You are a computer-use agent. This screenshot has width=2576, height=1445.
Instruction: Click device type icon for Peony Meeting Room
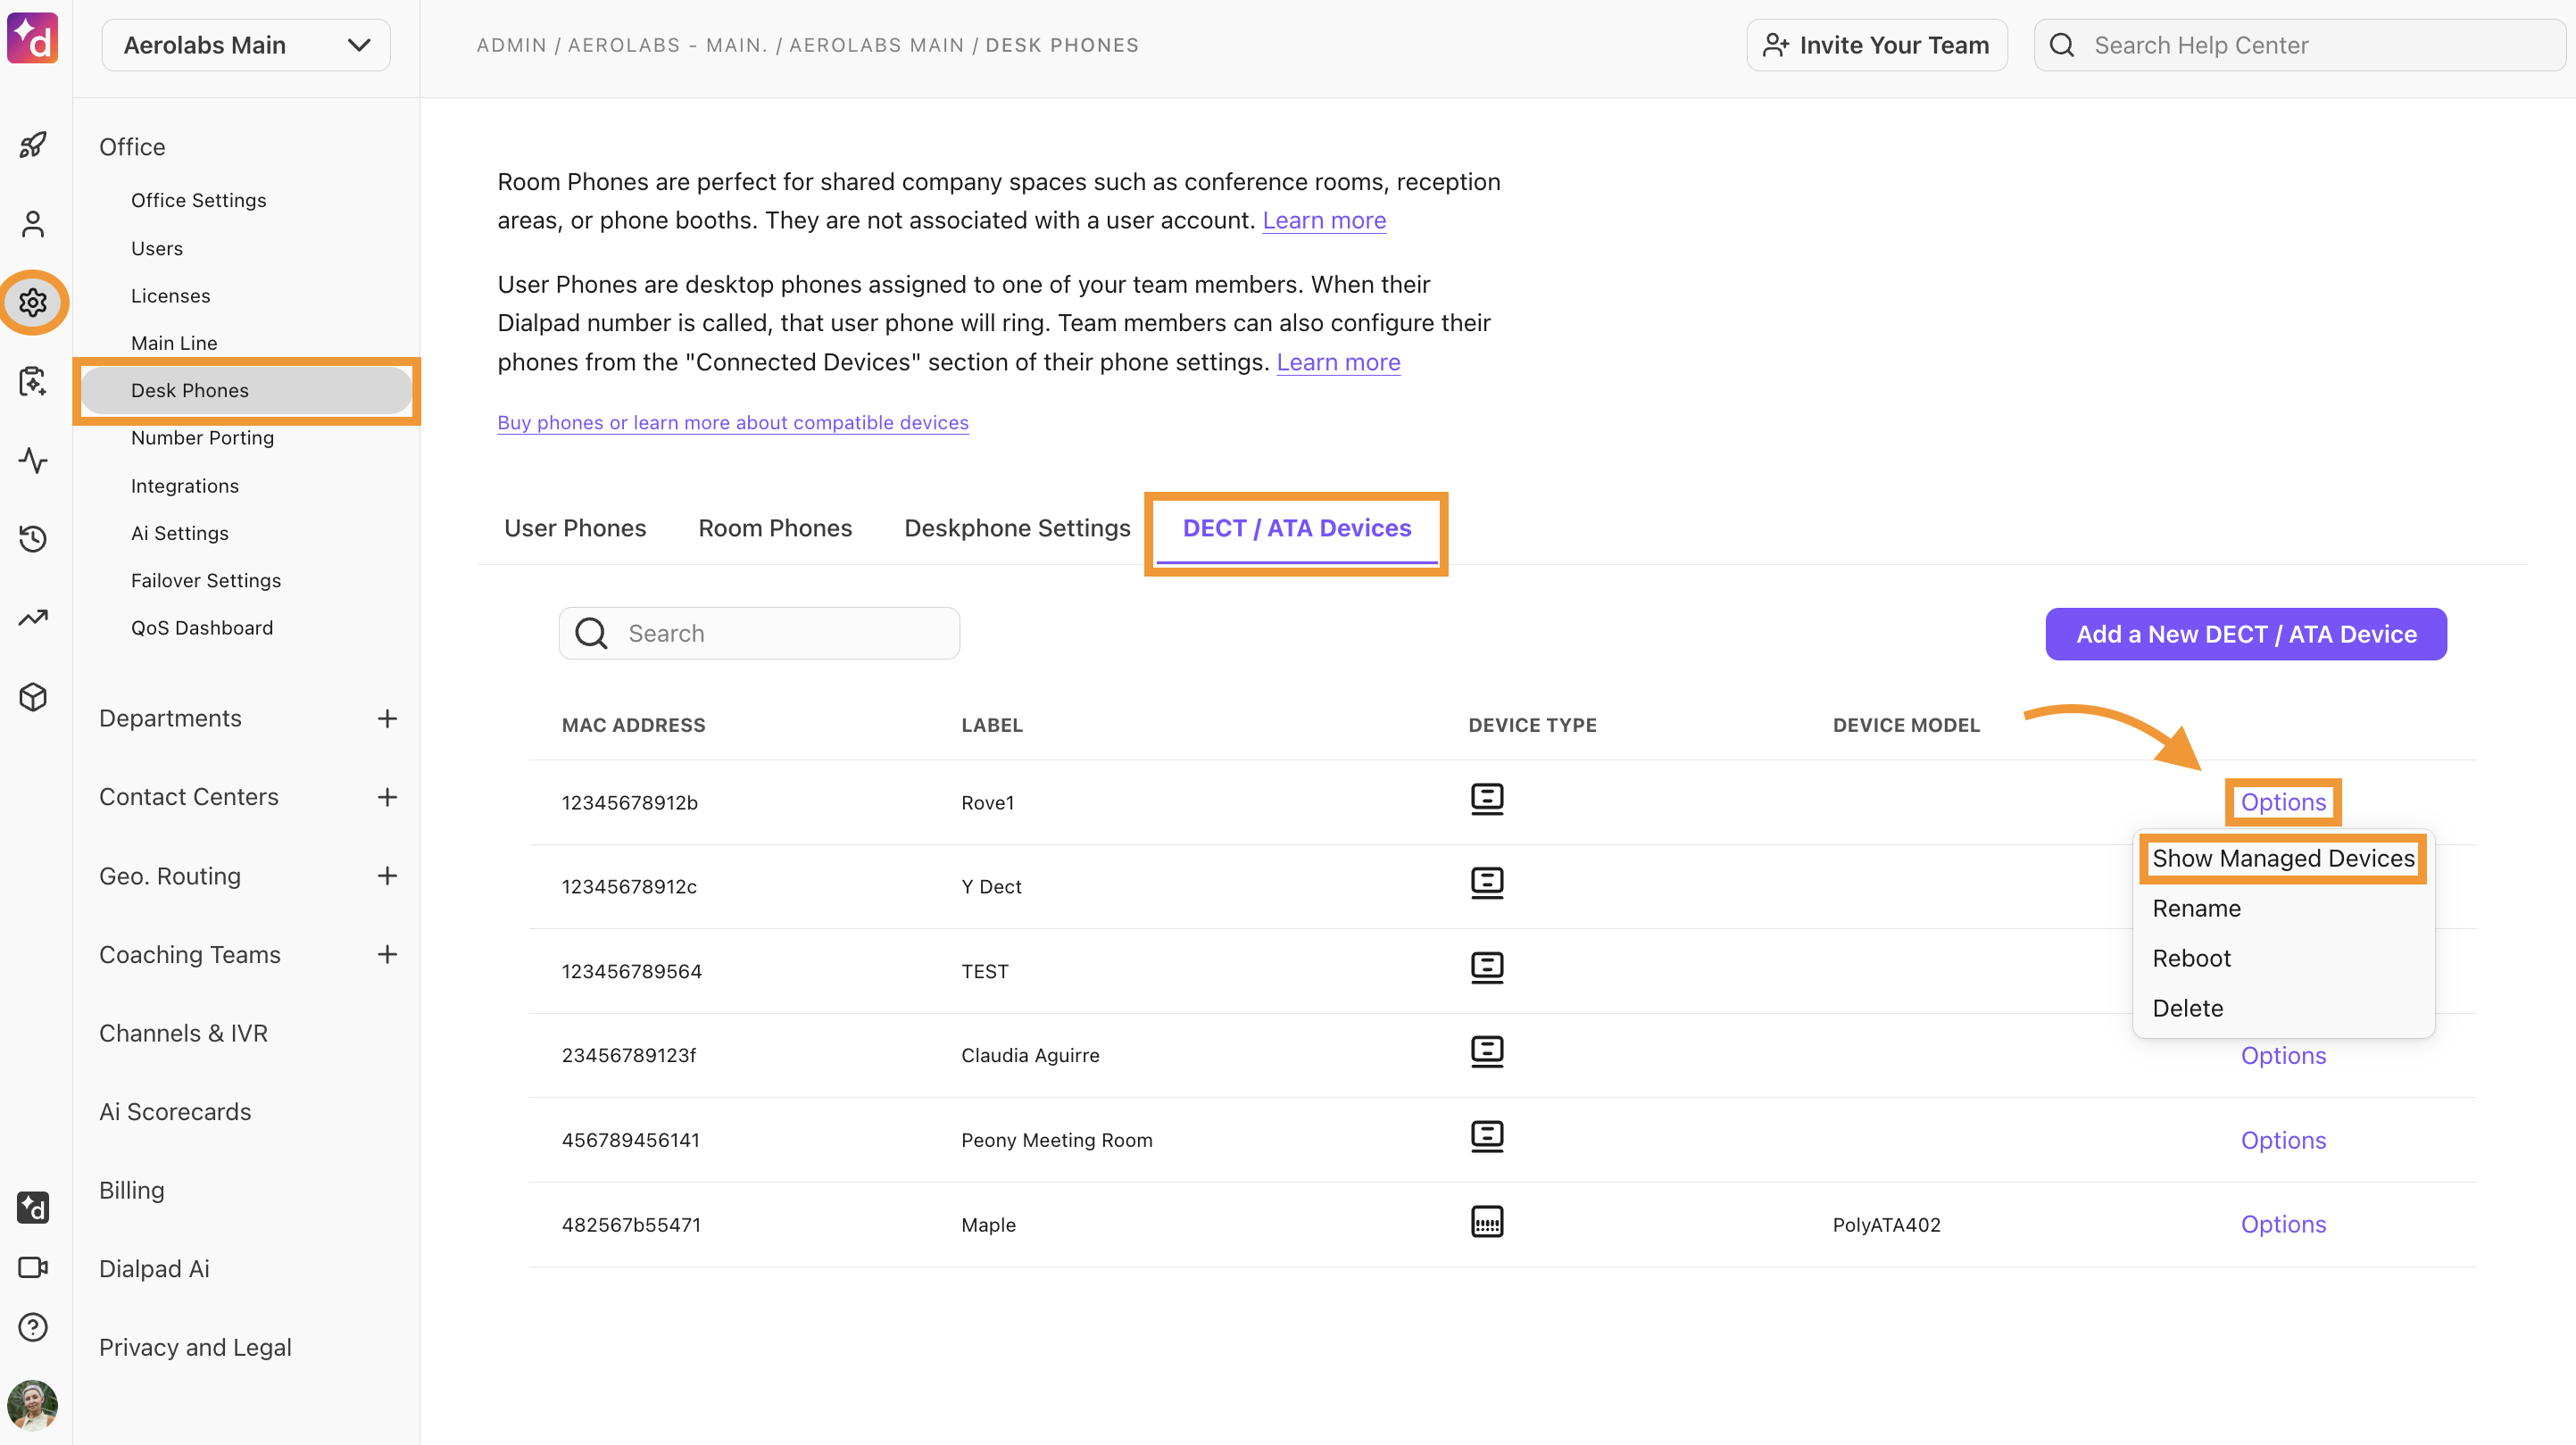coord(1487,1137)
